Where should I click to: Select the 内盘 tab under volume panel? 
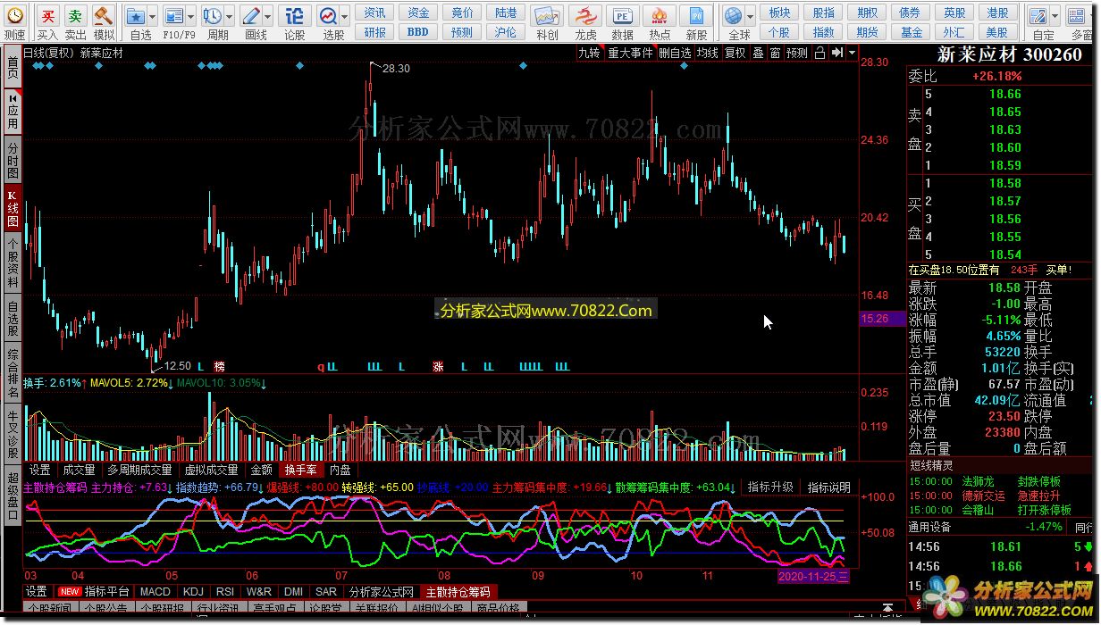tap(340, 470)
